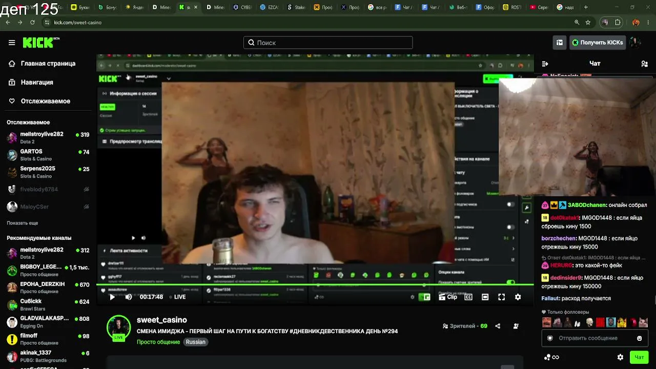Reload the browser page
This screenshot has width=656, height=369.
(32, 23)
